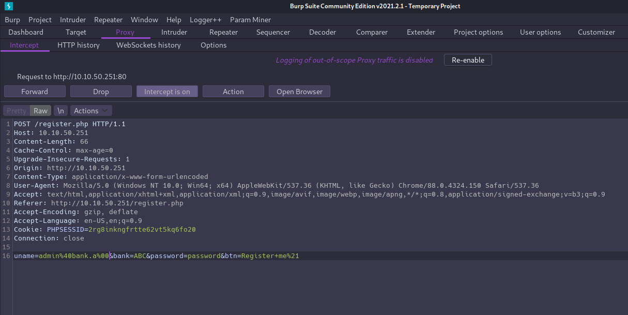Click the Content-Type header line
Viewport: 628px width, 315px height.
click(x=111, y=177)
